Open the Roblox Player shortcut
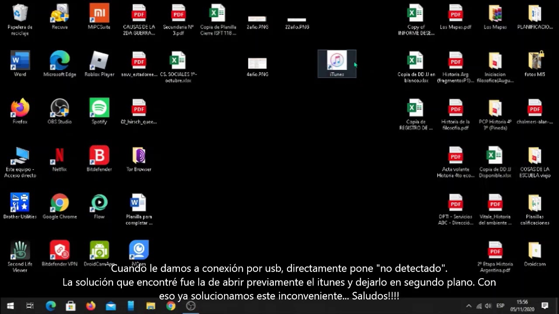This screenshot has height=314, width=559. tap(99, 64)
